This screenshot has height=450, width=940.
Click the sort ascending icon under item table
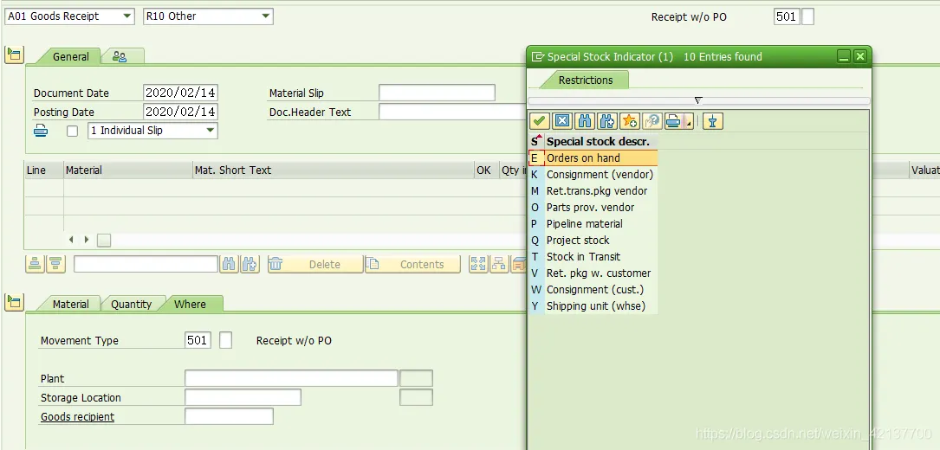coord(35,264)
